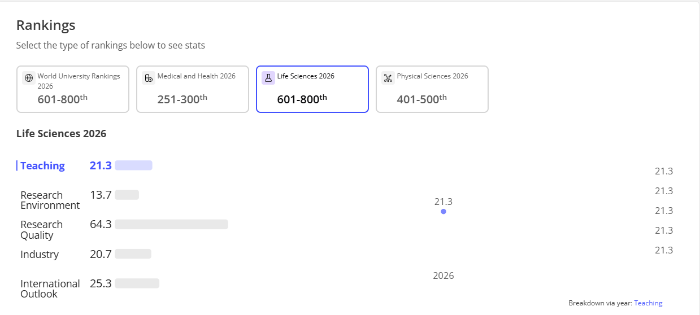Select the Industry metric row

pyautogui.click(x=40, y=254)
